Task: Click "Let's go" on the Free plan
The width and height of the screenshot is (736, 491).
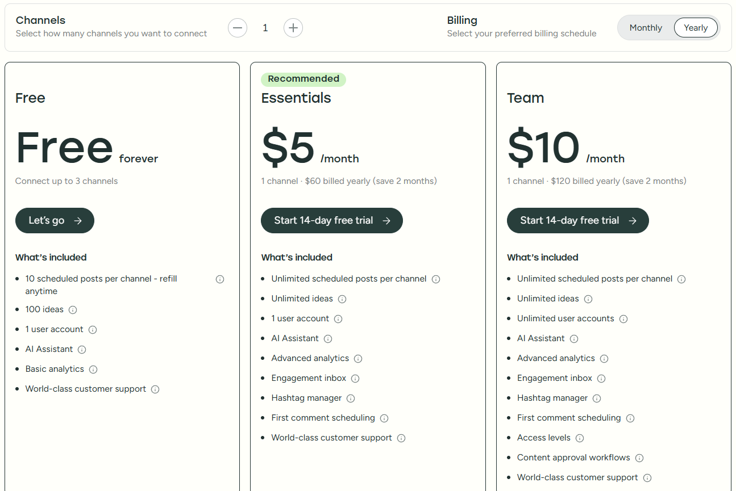Action: coord(55,220)
